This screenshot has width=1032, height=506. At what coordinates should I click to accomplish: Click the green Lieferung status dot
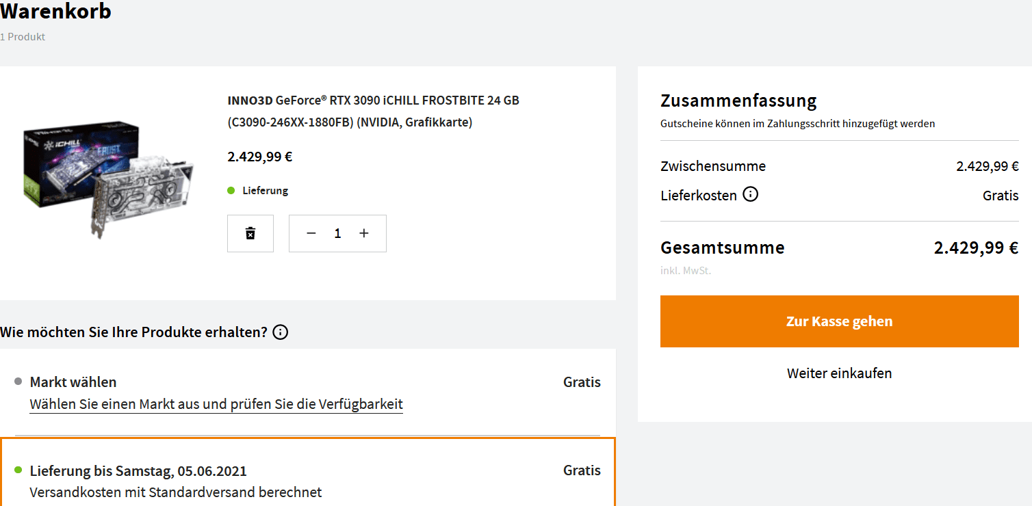point(231,190)
